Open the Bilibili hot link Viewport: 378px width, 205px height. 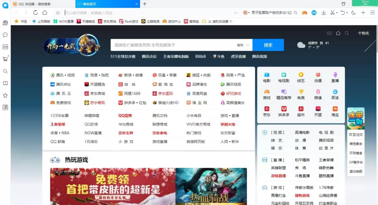pyautogui.click(x=201, y=57)
